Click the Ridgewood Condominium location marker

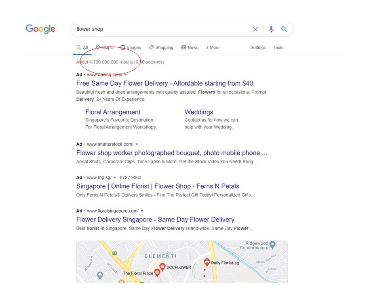272,245
